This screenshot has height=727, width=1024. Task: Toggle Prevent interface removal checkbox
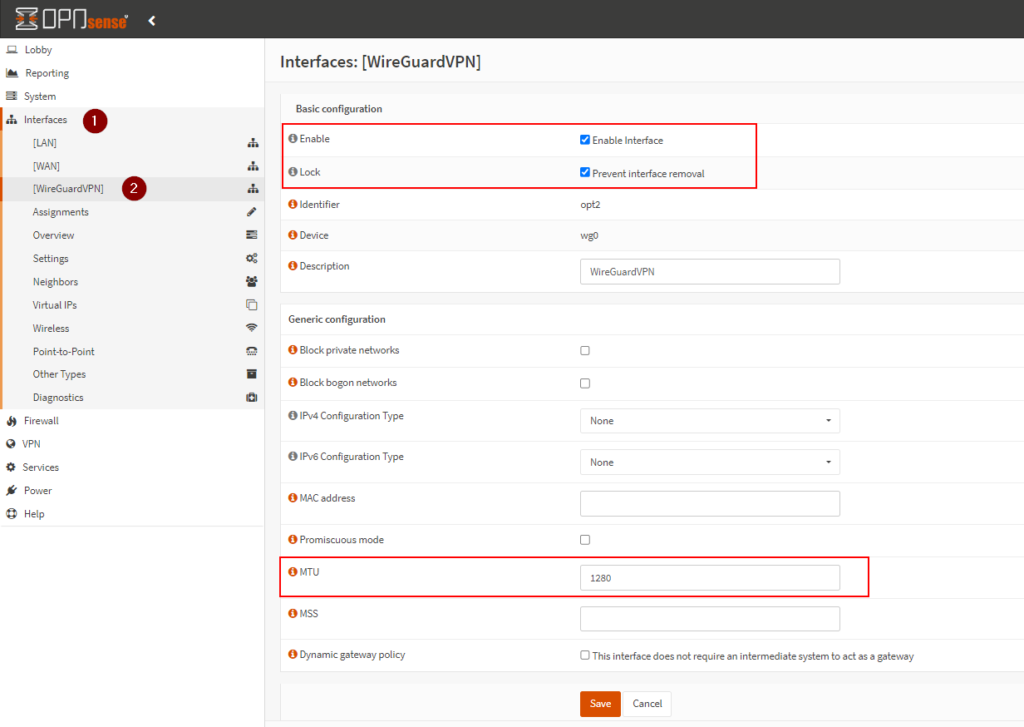585,173
